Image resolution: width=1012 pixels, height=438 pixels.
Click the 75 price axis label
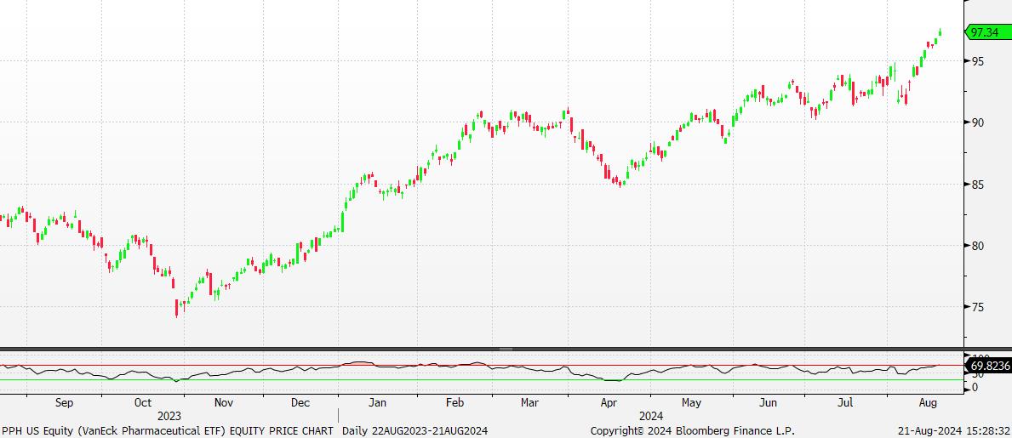[x=979, y=307]
